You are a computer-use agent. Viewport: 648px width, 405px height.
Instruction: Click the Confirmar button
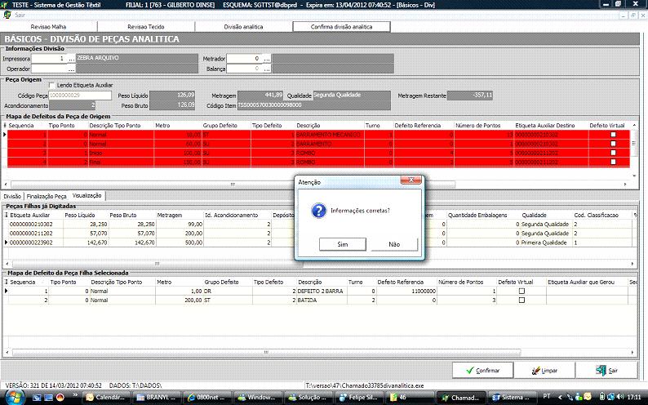click(482, 370)
